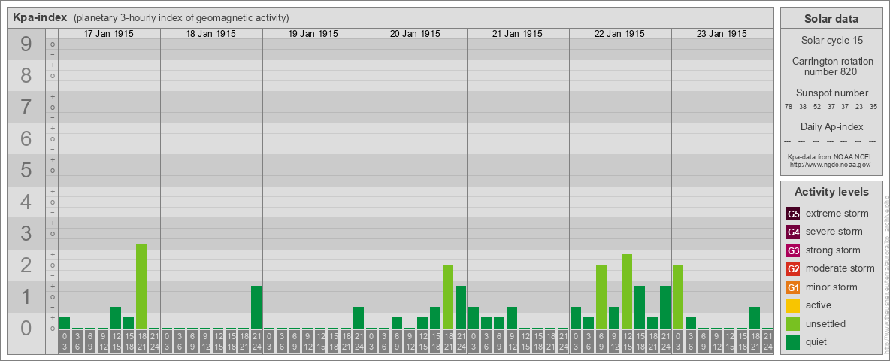Click the tallest bar on 17 Jan
The height and width of the screenshot is (361, 890).
(141, 286)
